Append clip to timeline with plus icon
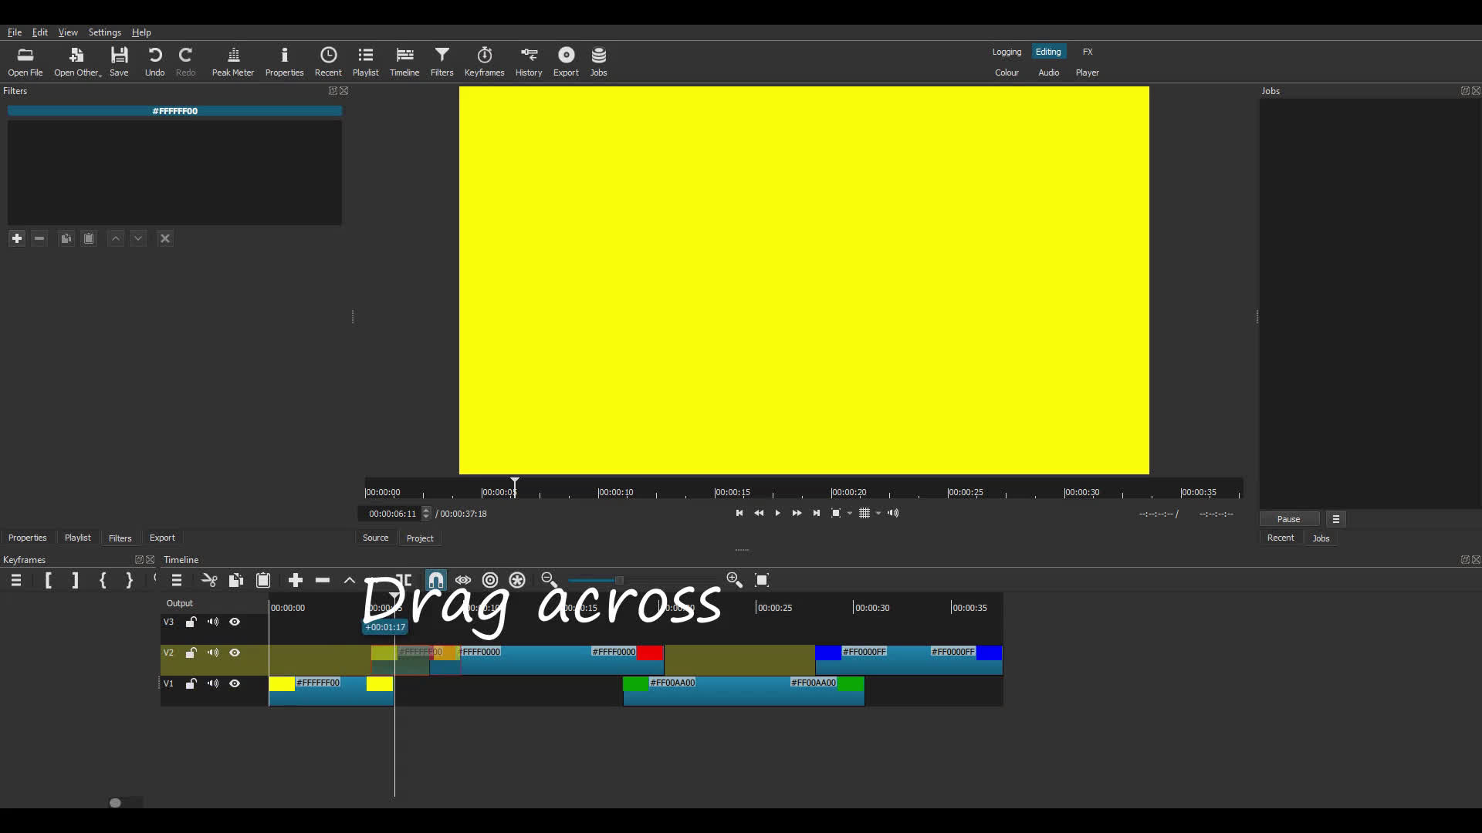1482x833 pixels. tap(296, 580)
